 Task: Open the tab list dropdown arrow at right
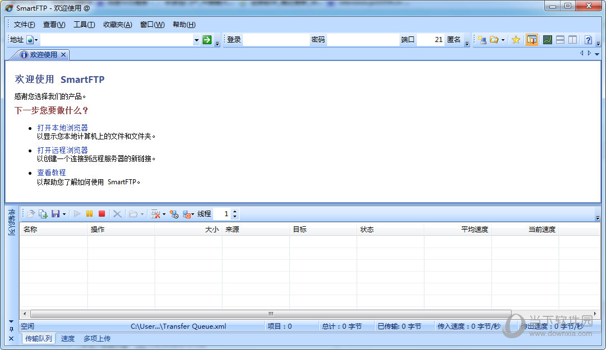pos(597,54)
